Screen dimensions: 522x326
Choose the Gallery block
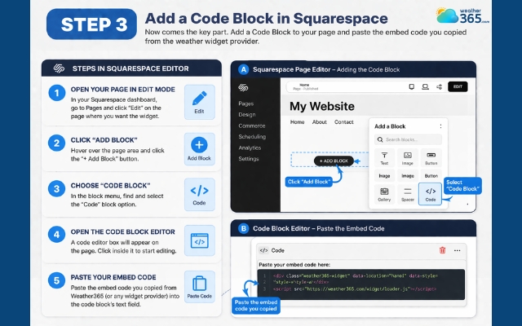click(x=384, y=194)
